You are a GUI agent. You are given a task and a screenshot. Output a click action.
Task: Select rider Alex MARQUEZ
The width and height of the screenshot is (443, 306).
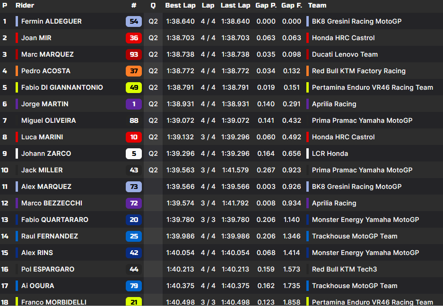coord(46,187)
